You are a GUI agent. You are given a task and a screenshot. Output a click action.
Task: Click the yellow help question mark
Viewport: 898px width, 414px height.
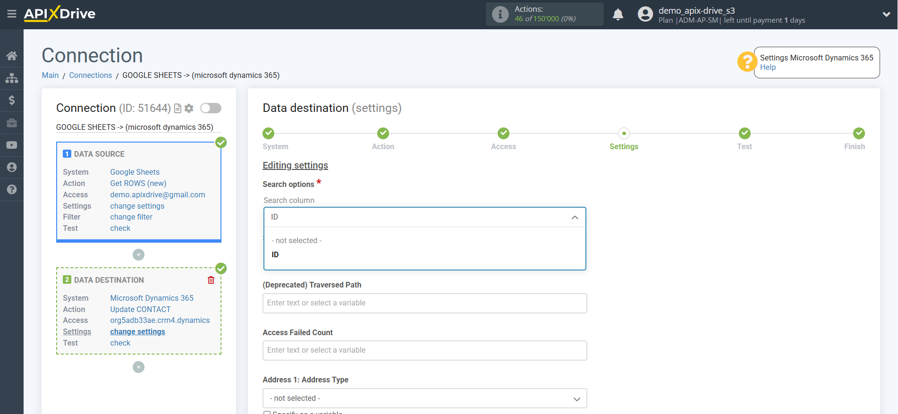[747, 62]
